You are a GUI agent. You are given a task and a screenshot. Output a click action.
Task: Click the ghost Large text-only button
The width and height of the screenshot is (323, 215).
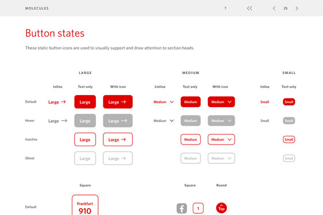click(85, 158)
